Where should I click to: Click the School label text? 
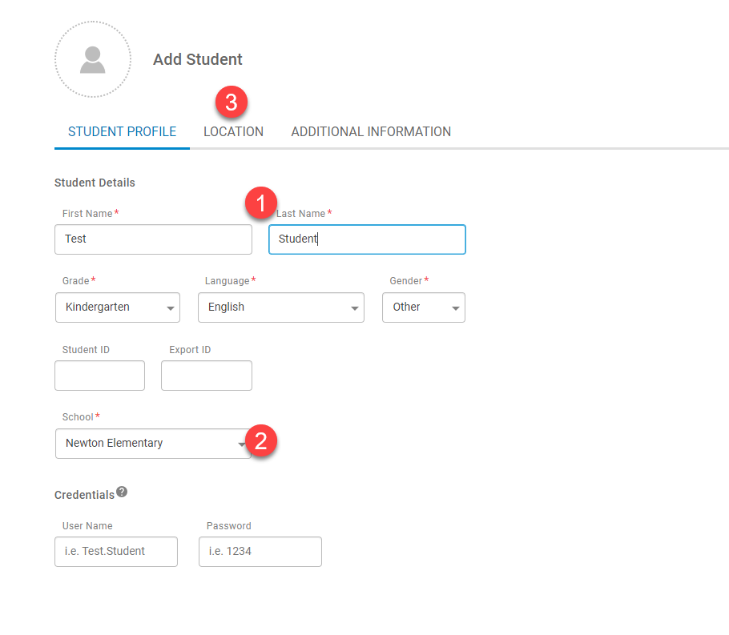79,417
